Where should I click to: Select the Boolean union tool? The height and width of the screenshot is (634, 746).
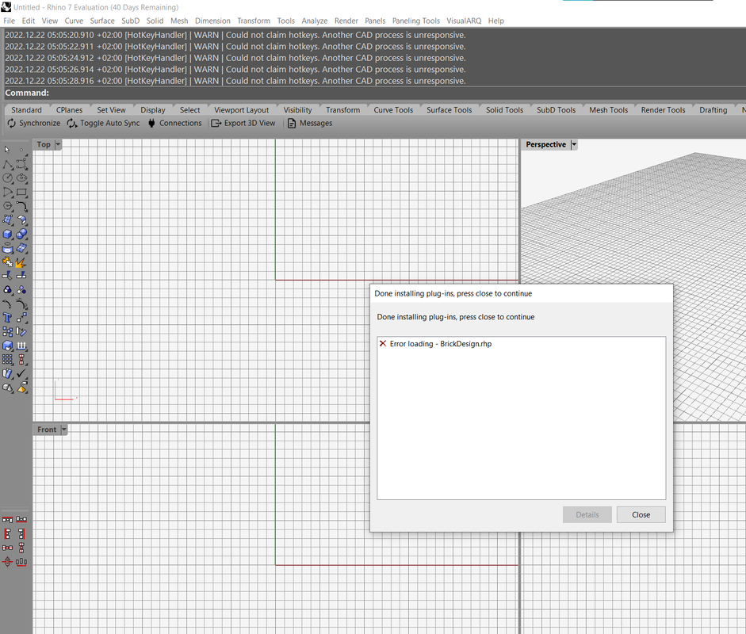pos(21,234)
